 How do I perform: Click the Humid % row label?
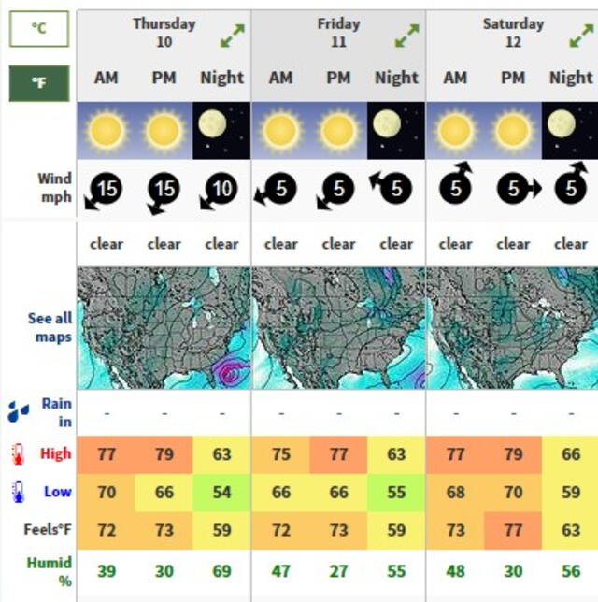(x=50, y=572)
